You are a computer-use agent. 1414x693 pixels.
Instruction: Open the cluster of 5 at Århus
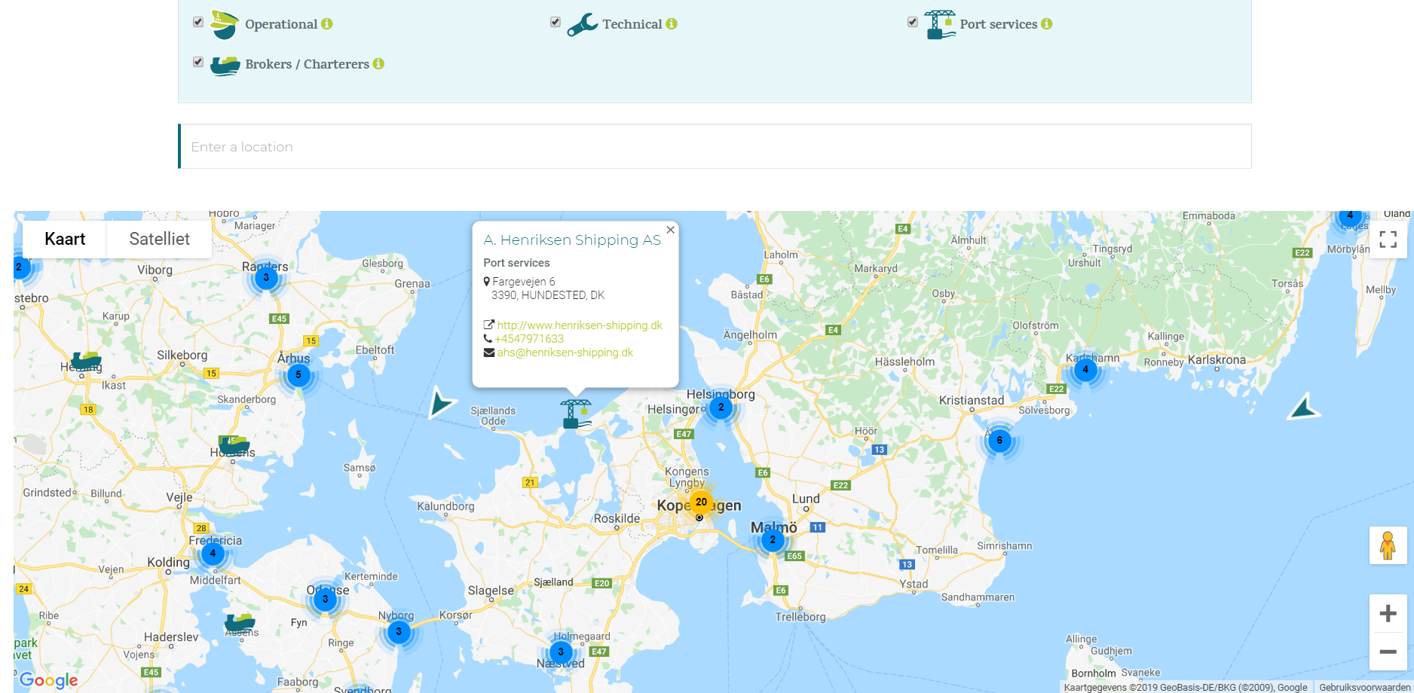point(298,374)
